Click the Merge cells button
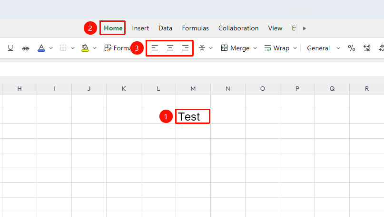 coord(235,48)
